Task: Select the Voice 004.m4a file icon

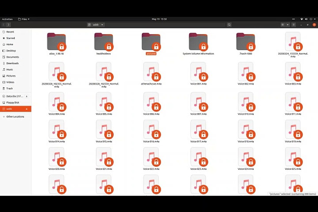Action: [x=57, y=102]
